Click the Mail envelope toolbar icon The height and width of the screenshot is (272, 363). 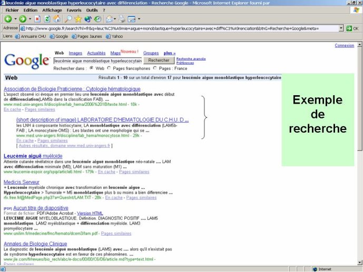point(109,19)
